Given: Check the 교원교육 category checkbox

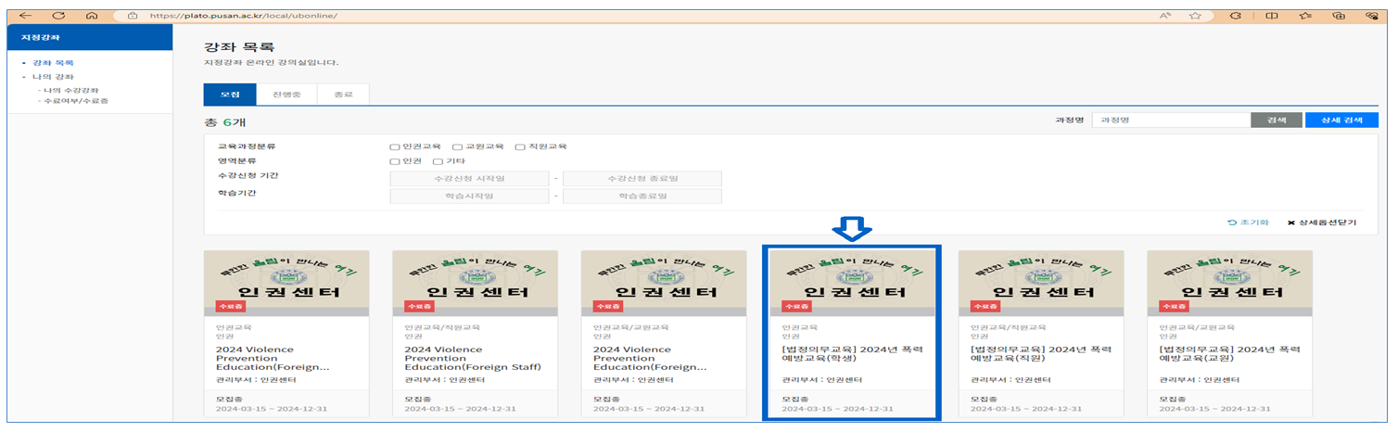Looking at the screenshot, I should point(458,146).
